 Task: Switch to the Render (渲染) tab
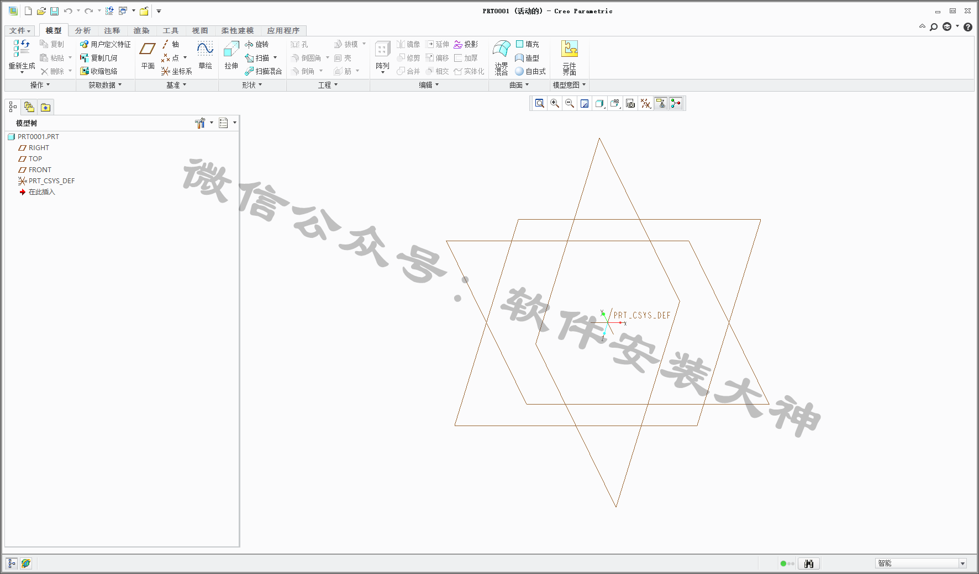click(141, 31)
